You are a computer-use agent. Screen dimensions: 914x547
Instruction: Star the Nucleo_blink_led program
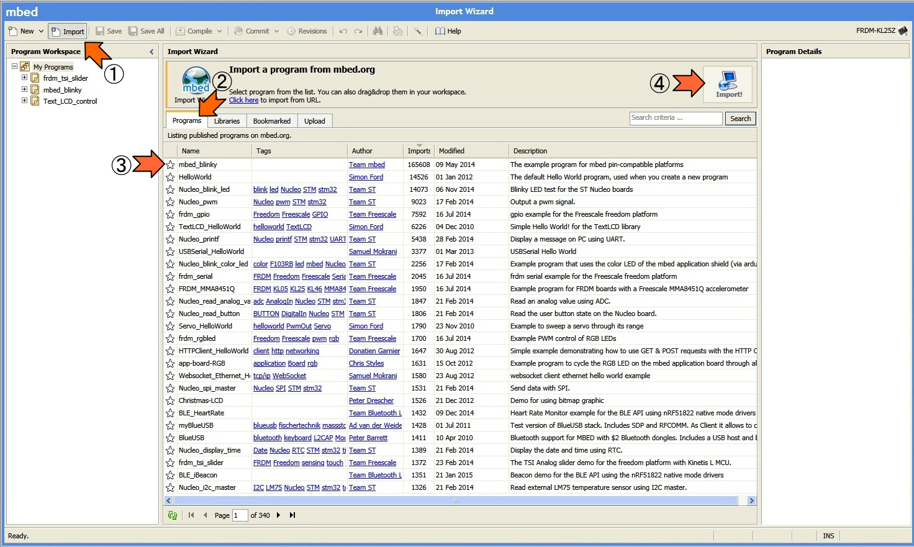[x=170, y=189]
